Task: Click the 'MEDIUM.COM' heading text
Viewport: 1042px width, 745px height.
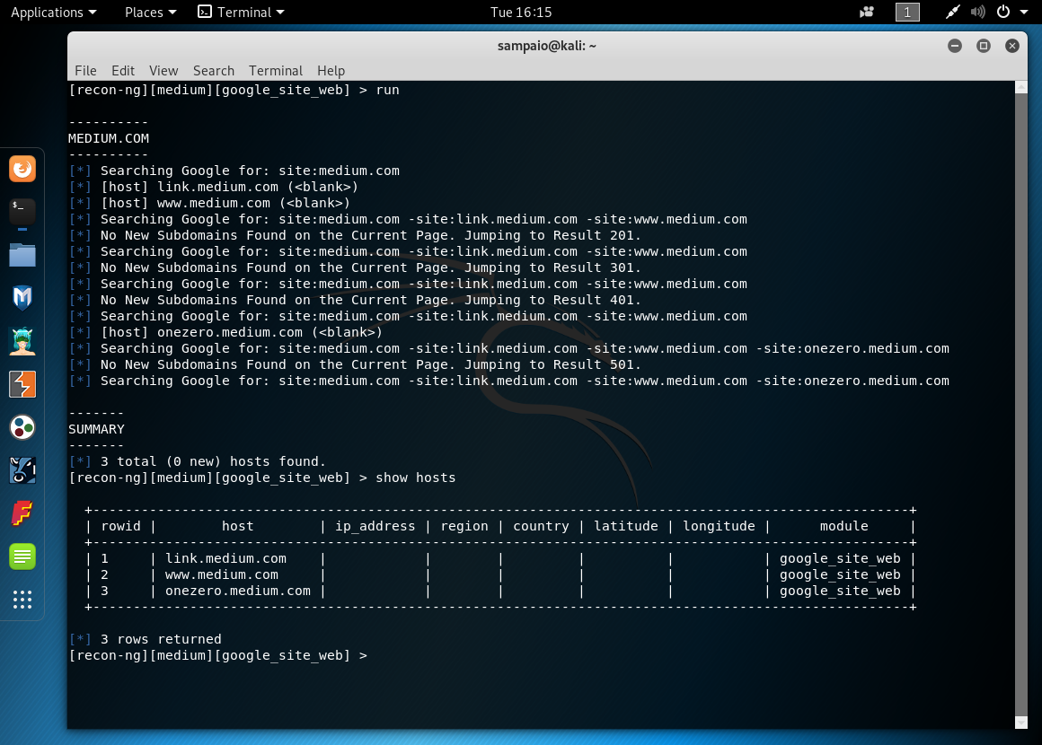Action: tap(109, 138)
